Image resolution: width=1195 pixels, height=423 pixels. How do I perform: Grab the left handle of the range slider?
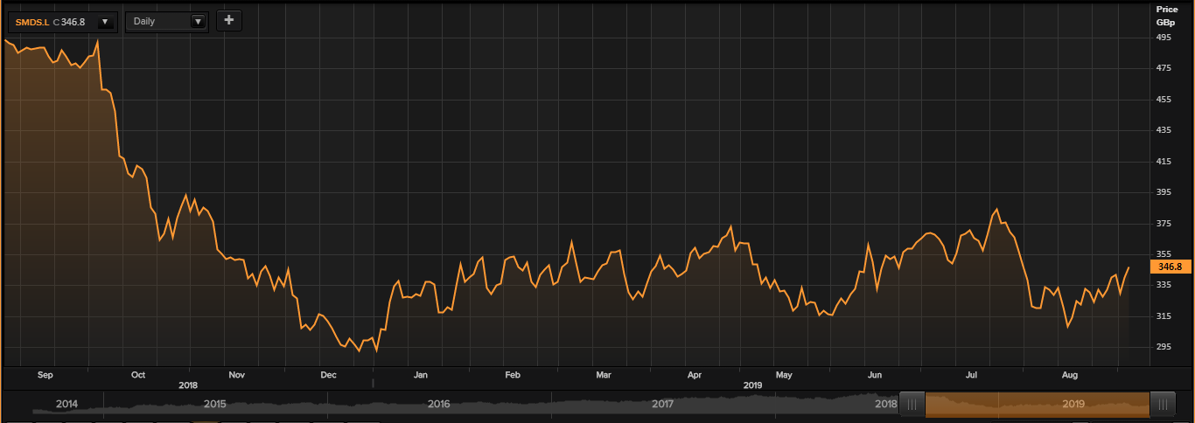coord(912,404)
